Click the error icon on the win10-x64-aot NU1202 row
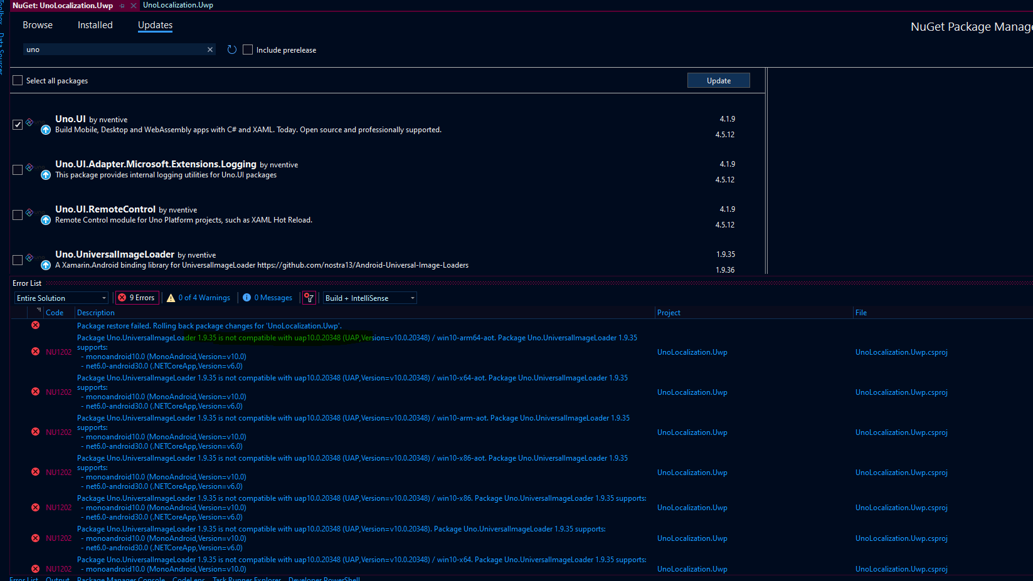Image resolution: width=1033 pixels, height=581 pixels. 36,392
